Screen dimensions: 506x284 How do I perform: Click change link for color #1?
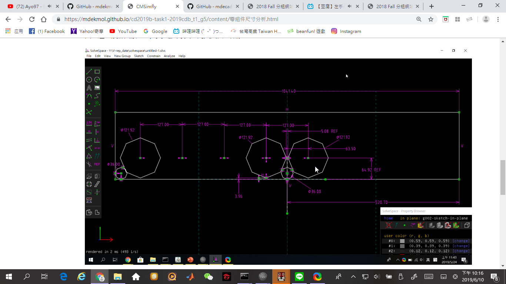461,246
